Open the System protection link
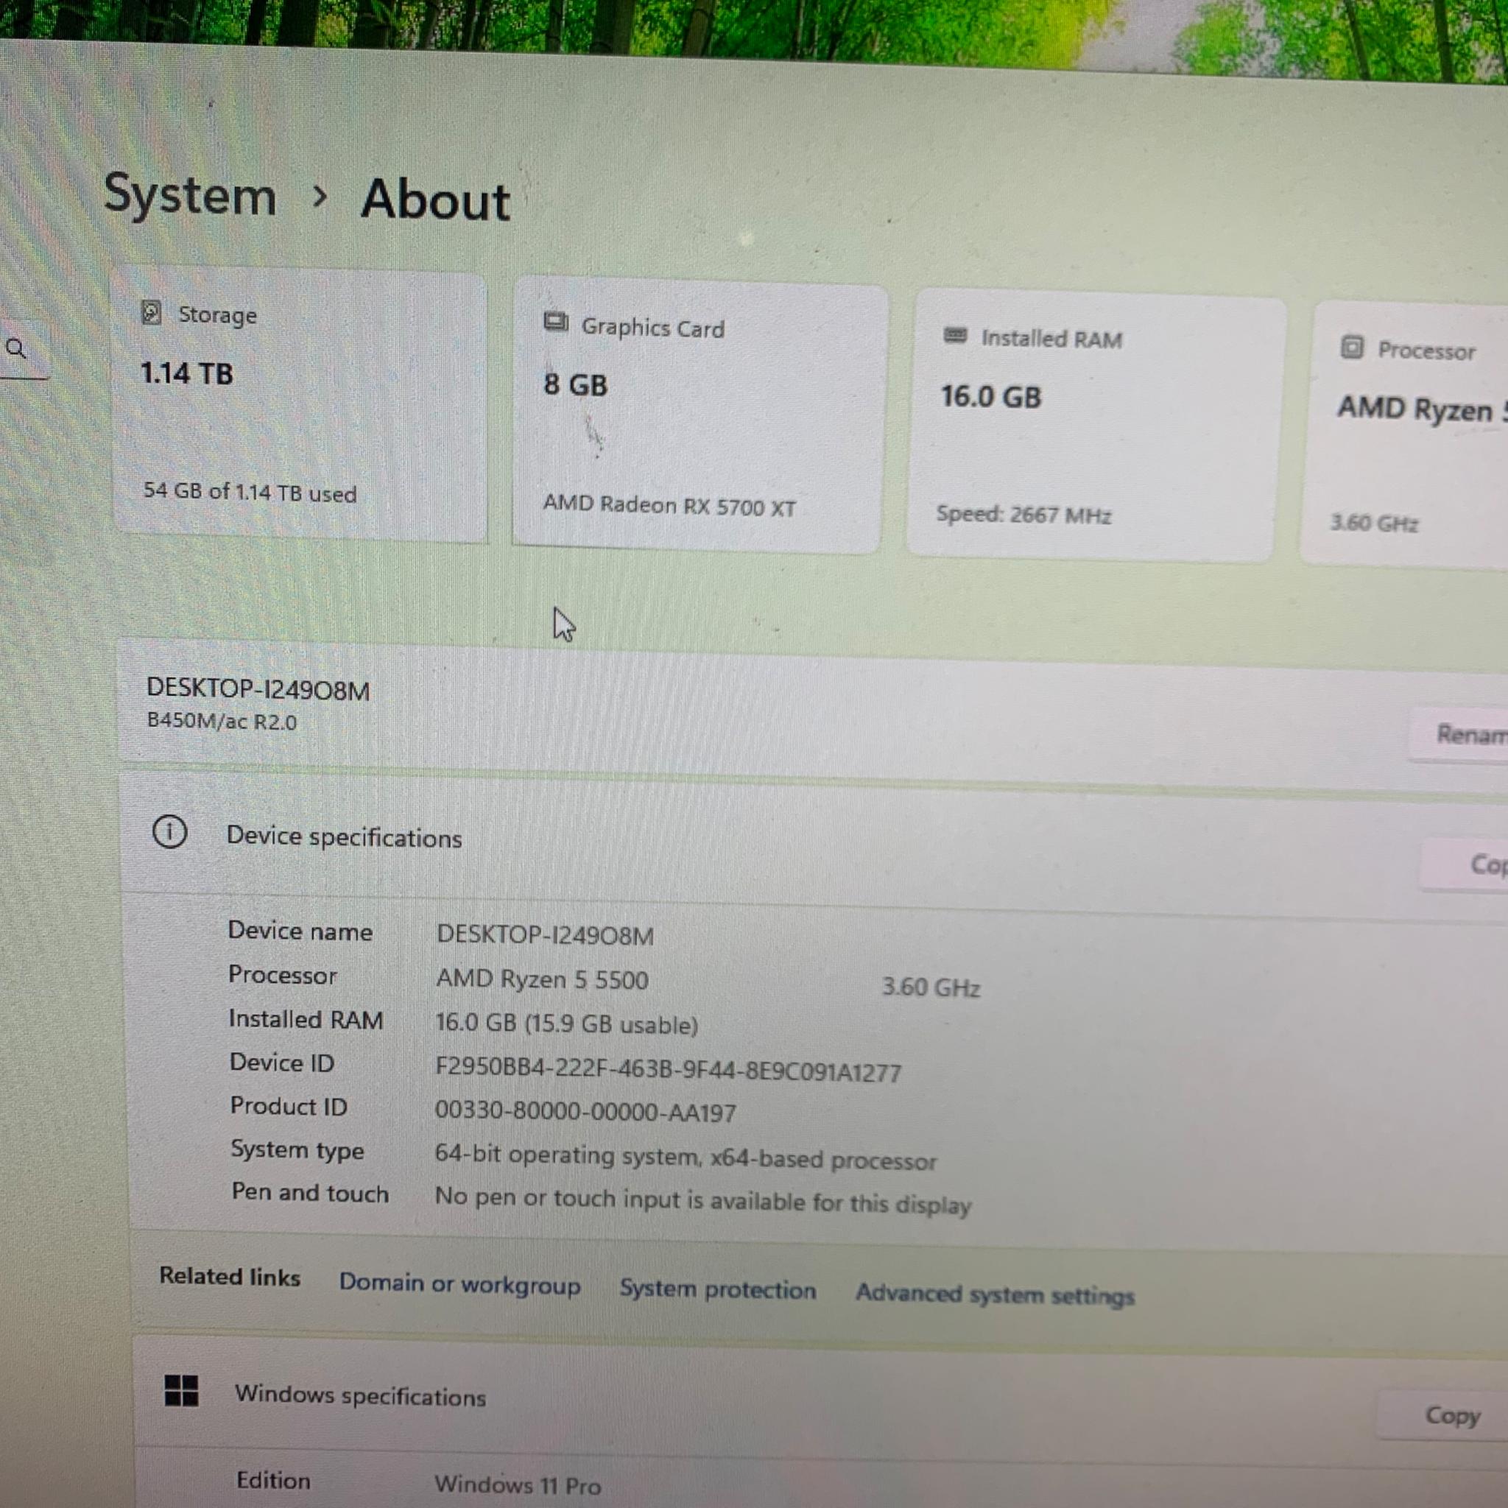The image size is (1508, 1508). (x=717, y=1289)
